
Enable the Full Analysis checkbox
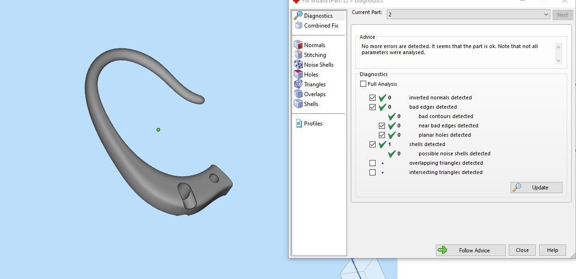(363, 84)
